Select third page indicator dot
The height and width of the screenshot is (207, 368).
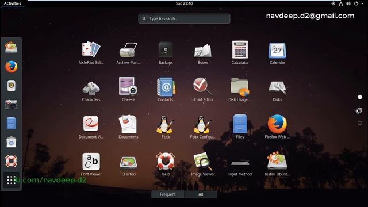click(360, 122)
